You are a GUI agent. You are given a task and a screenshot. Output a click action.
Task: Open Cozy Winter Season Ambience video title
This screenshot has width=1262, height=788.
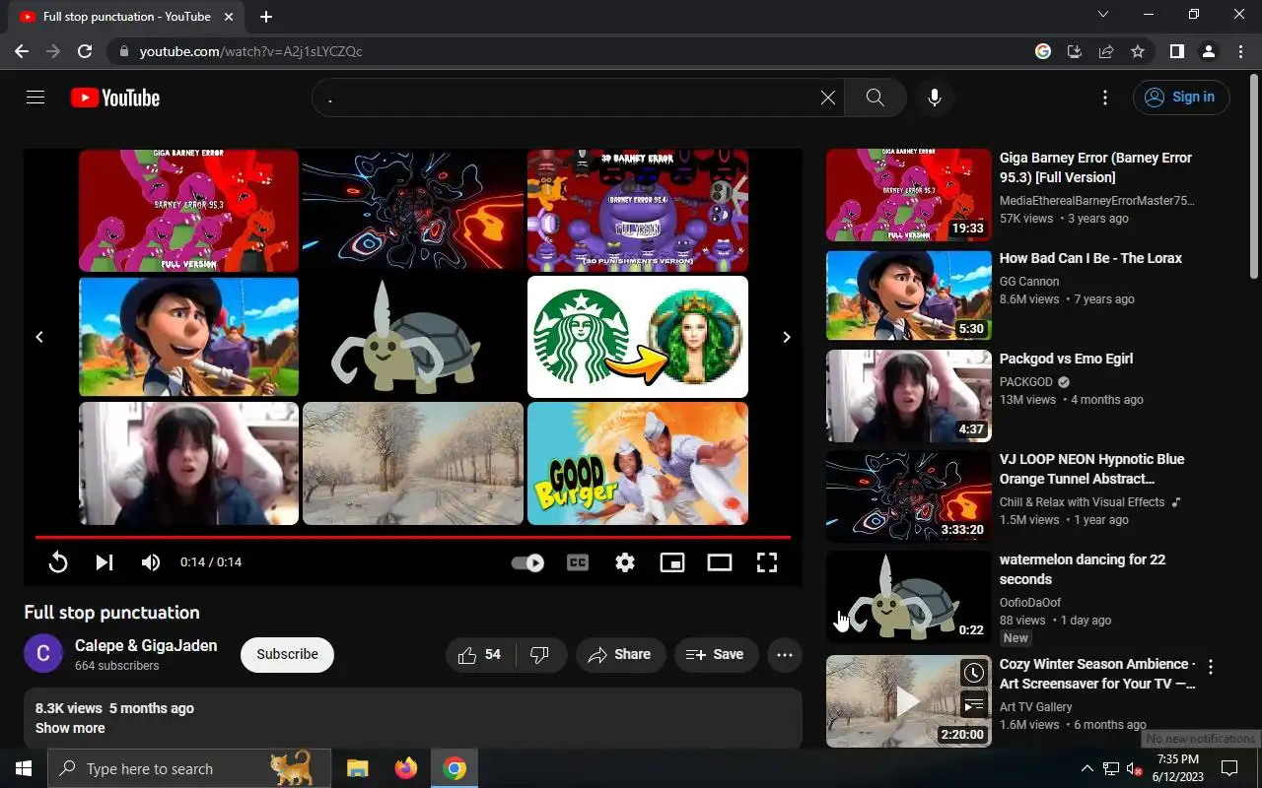[1097, 674]
